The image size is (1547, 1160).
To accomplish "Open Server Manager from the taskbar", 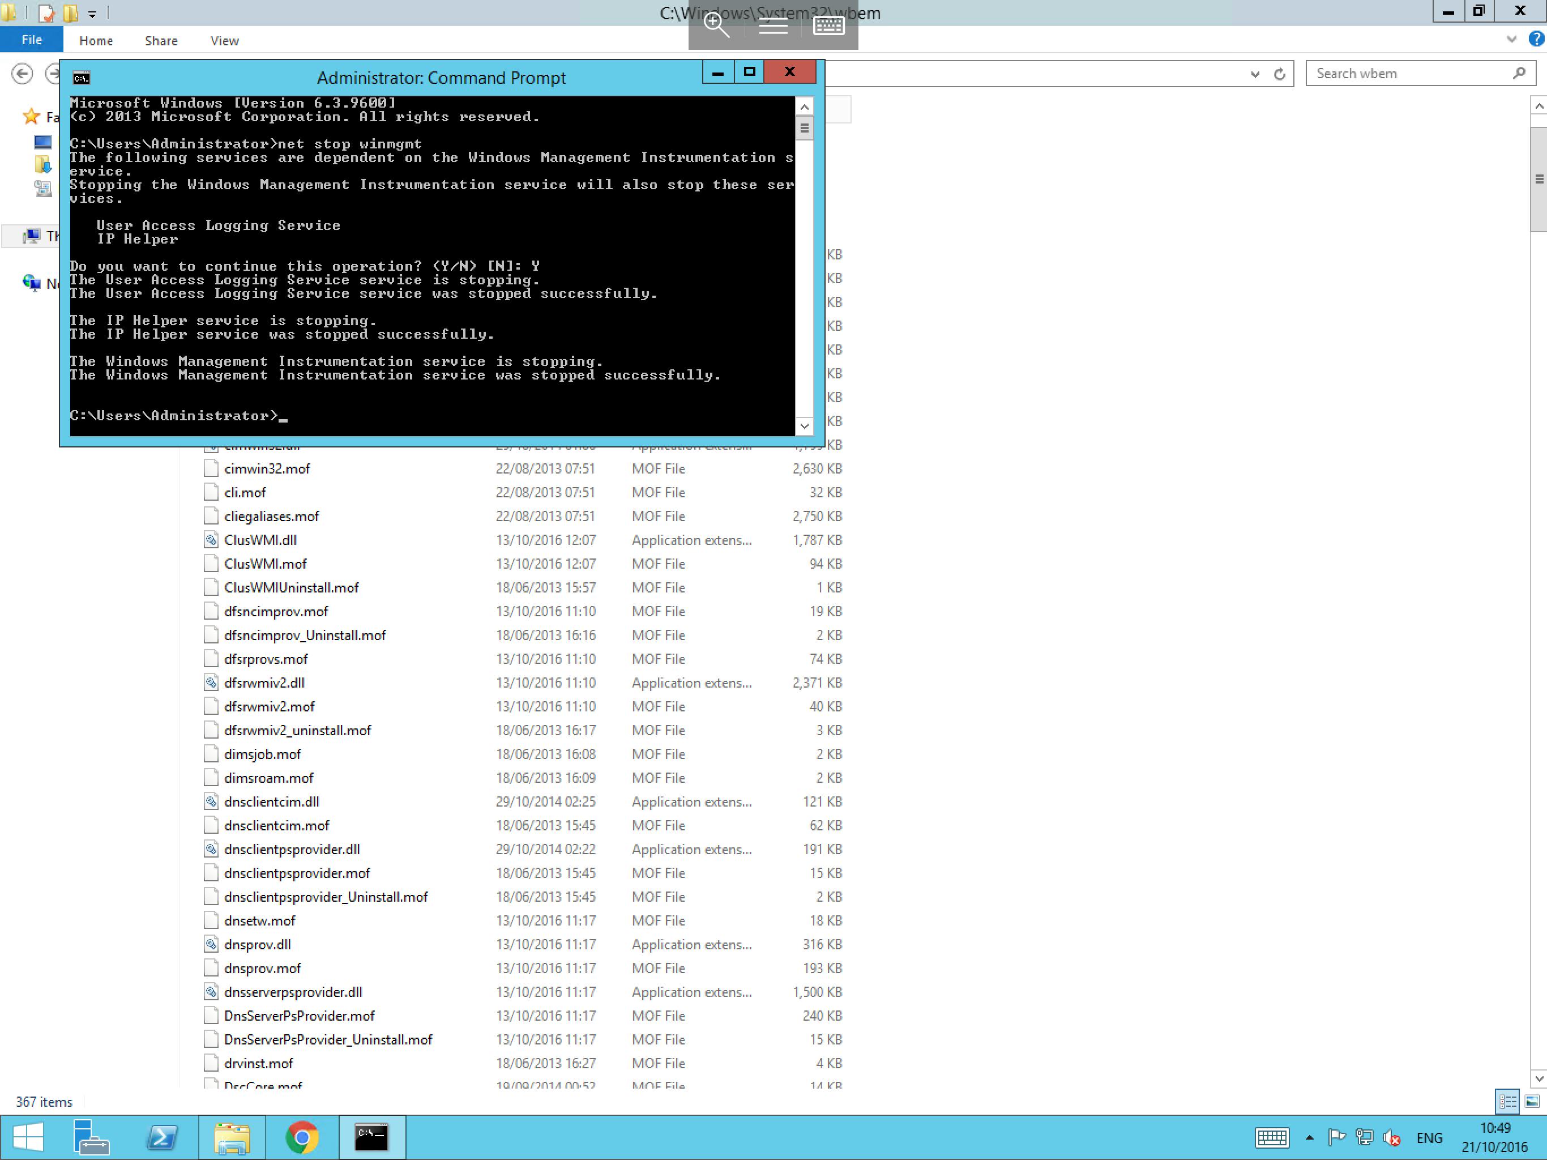I will [x=91, y=1137].
